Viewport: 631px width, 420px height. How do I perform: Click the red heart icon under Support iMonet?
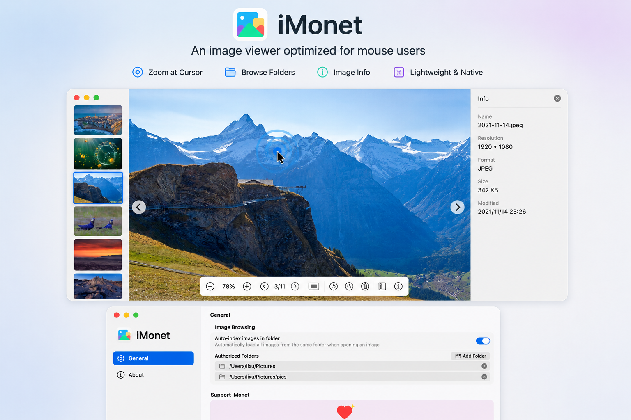[345, 411]
